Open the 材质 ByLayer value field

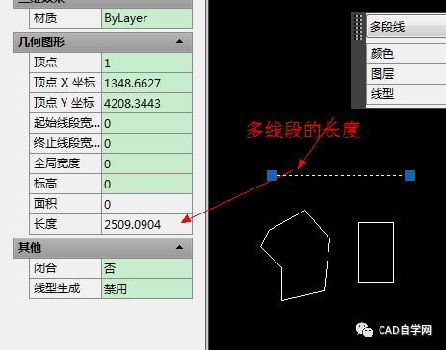pyautogui.click(x=147, y=18)
